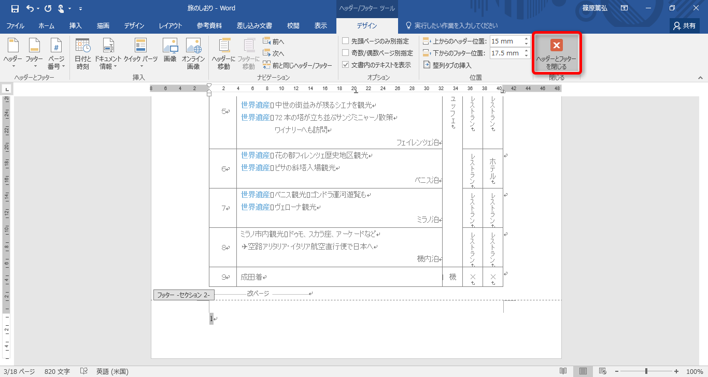Open the ヘッダー header gallery
The image size is (708, 377).
click(x=13, y=54)
